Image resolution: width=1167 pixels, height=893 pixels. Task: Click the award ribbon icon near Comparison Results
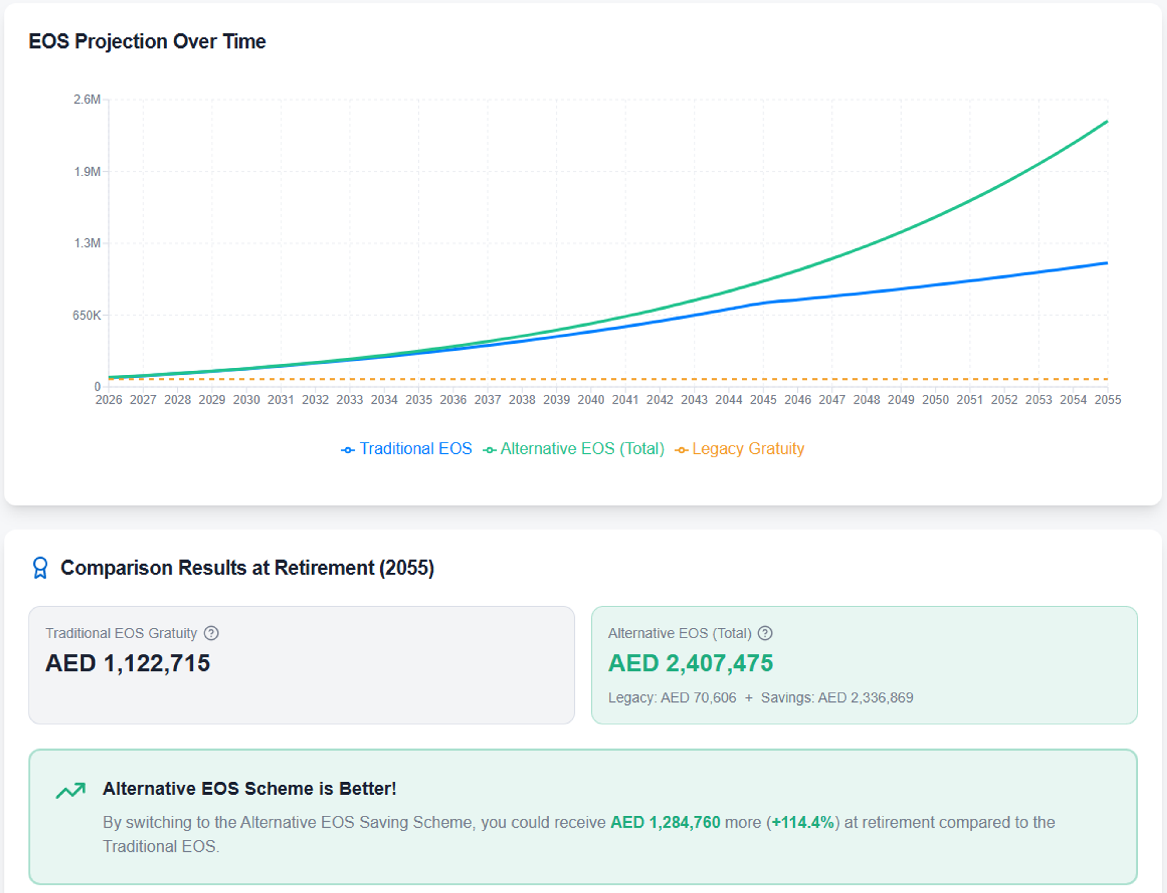[x=40, y=568]
